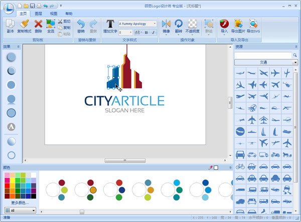Select the highlighted orange circle in color schemes
301x222 pixels.
point(93,190)
